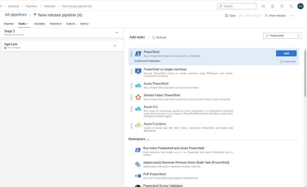Collapse the Marketplace section
Viewport: 307px width, 187px height.
tap(148, 139)
